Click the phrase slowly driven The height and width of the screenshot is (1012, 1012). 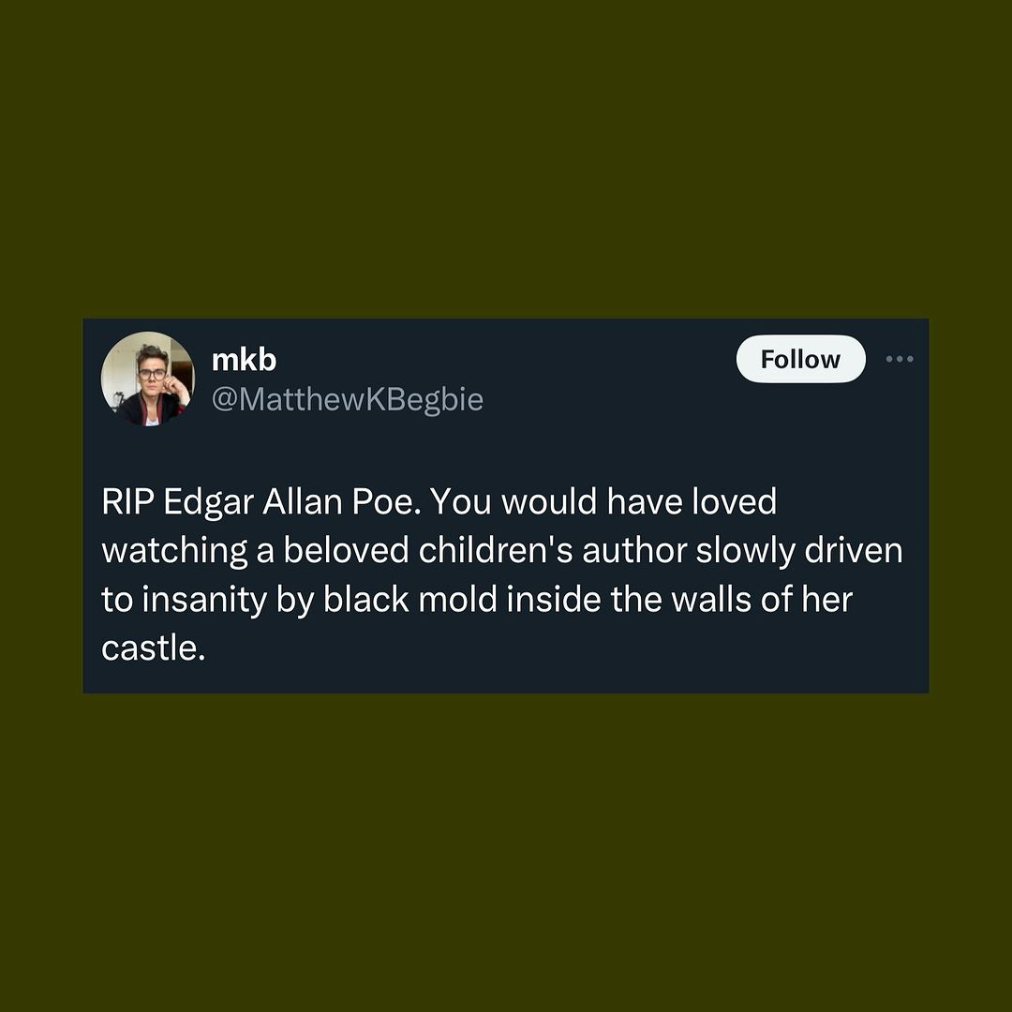[799, 551]
